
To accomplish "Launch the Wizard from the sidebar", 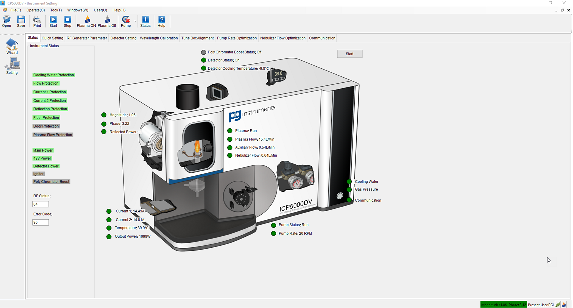I will coord(12,47).
